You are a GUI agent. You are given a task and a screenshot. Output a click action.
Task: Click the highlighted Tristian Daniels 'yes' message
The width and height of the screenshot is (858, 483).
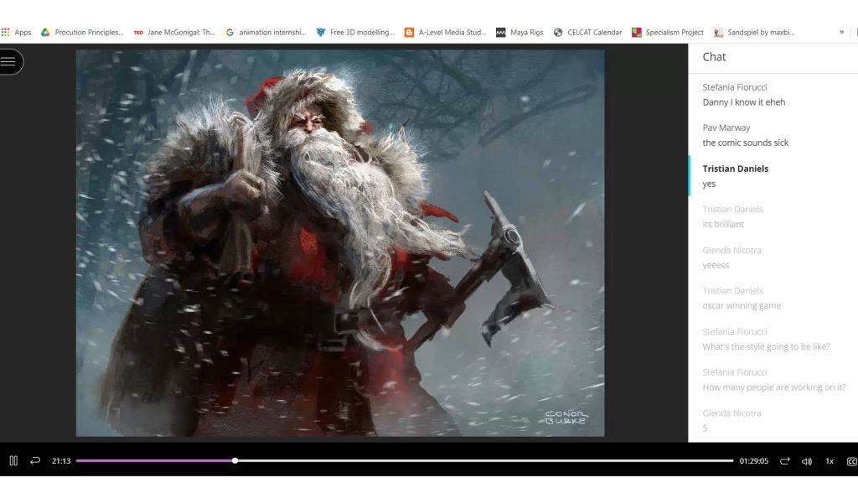coord(773,176)
